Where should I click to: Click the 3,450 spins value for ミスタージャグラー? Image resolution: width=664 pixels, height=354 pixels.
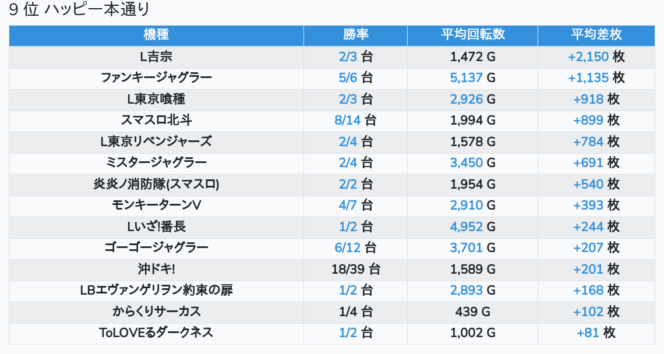(466, 163)
